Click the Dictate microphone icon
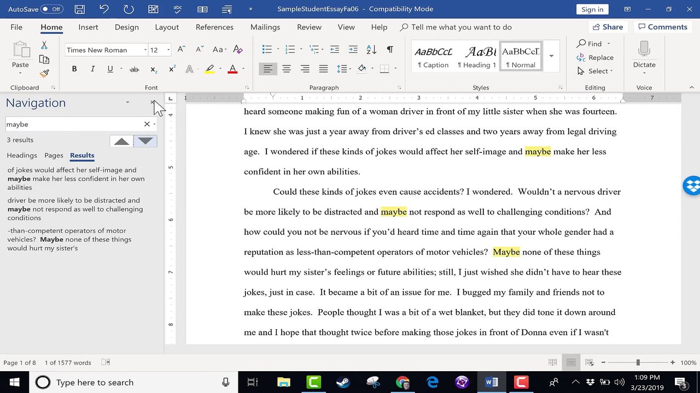 point(644,50)
